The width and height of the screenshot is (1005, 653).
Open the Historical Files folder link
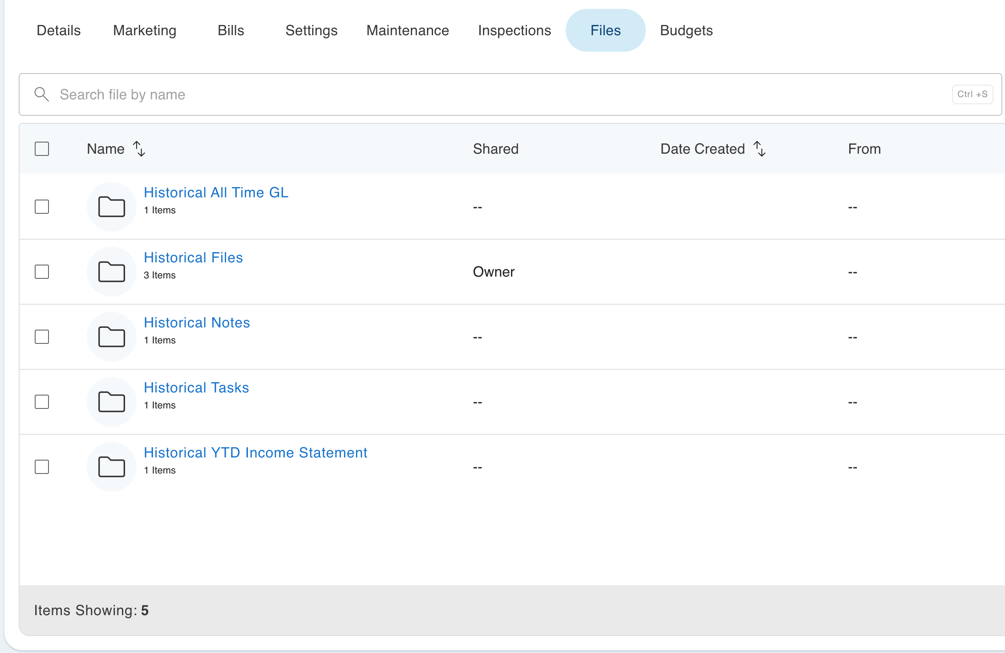coord(193,257)
